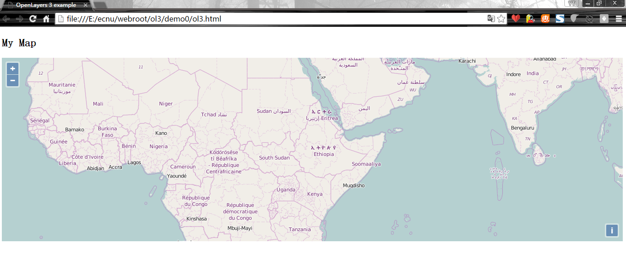Click the Muqdisho city label

click(x=354, y=185)
